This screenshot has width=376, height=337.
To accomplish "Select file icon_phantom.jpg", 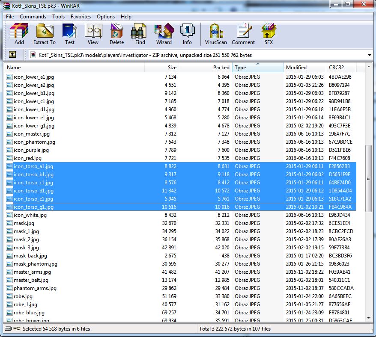I will 34,142.
